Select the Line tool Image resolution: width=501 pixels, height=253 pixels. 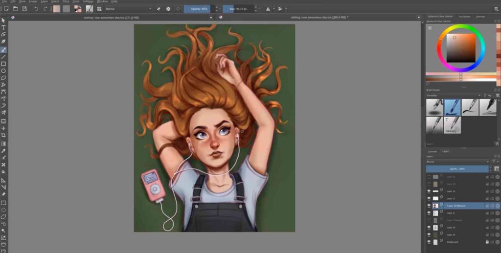click(x=3, y=57)
